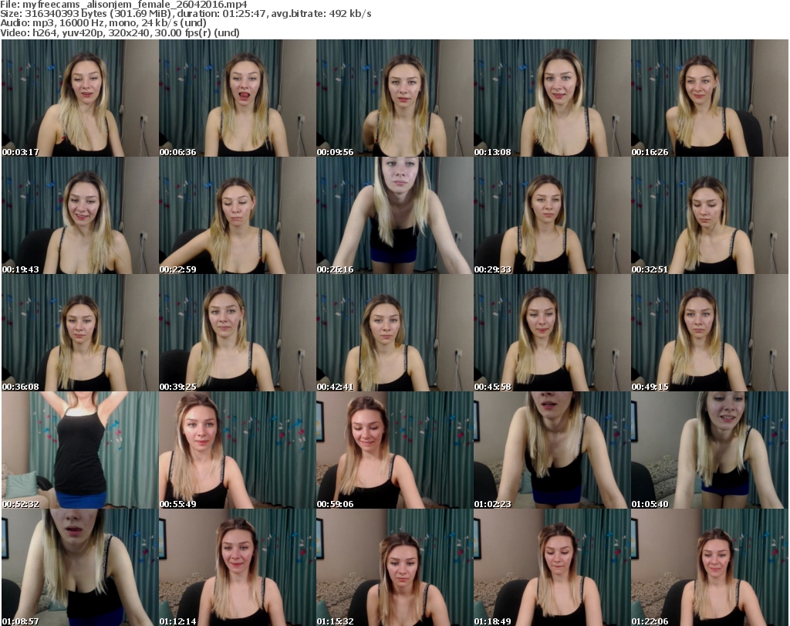Click the thumbnail stamped 00:03:17
Image resolution: width=790 pixels, height=626 pixels.
click(80, 98)
